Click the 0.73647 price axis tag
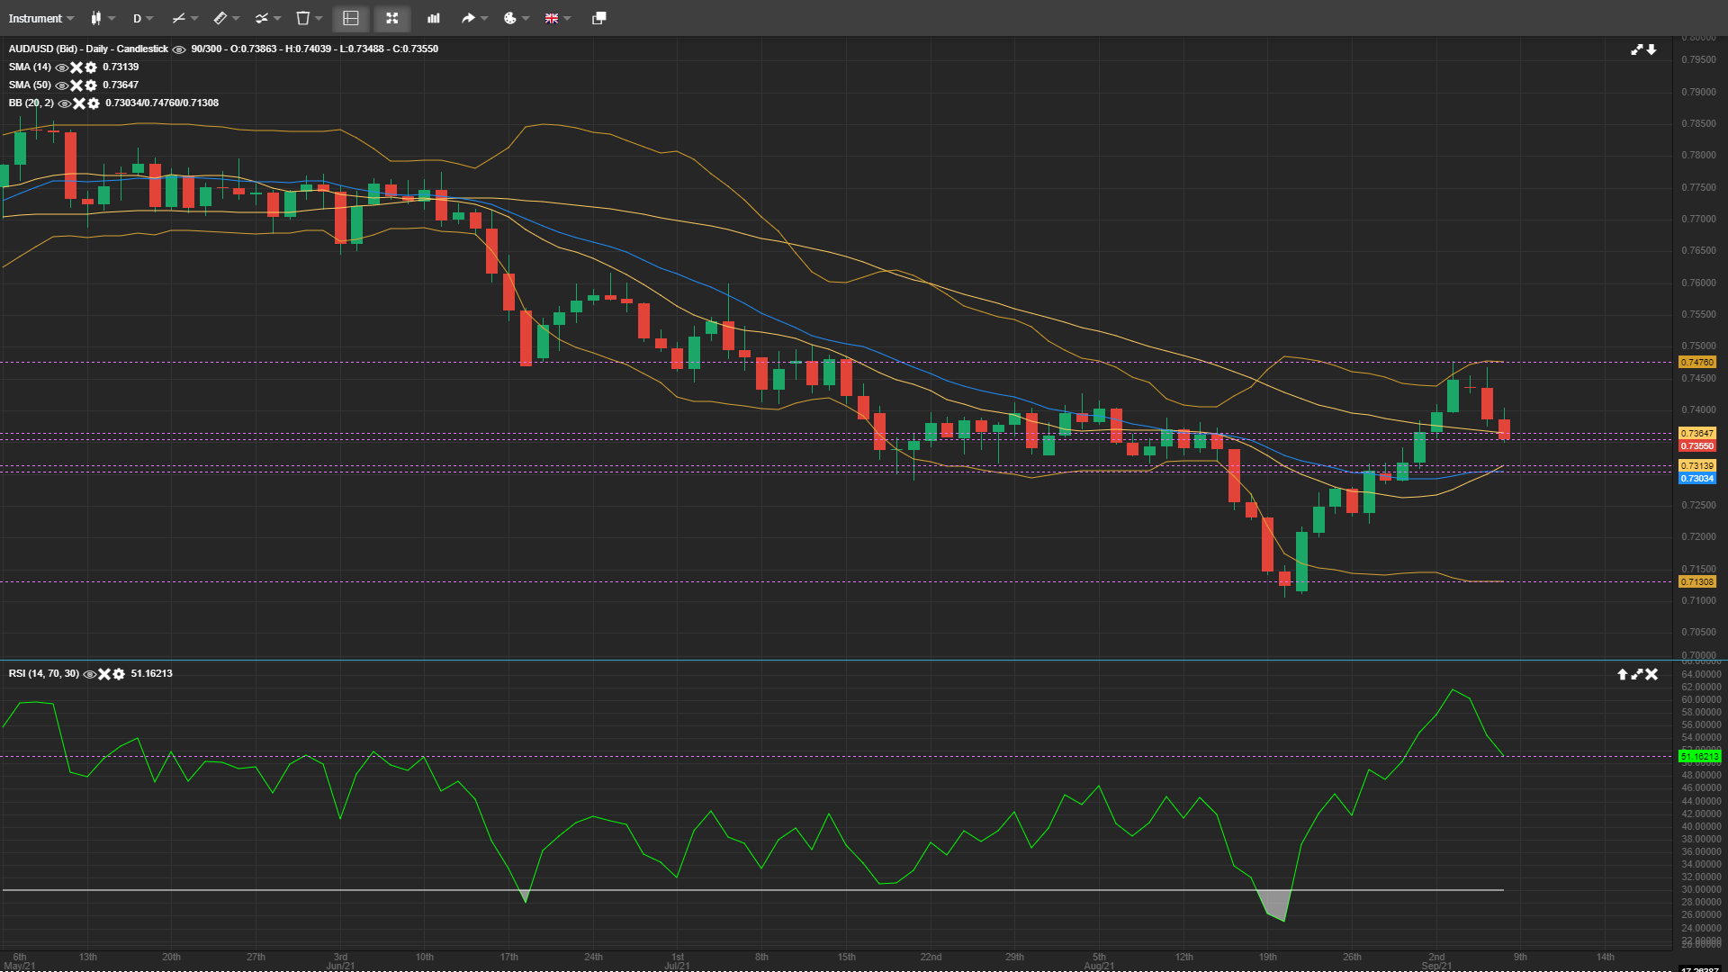The width and height of the screenshot is (1728, 972). [x=1697, y=434]
